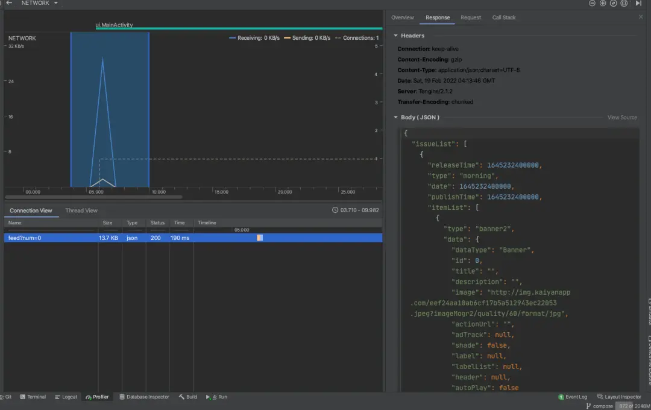Click the zoom to selection icon
The height and width of the screenshot is (410, 651).
point(624,3)
